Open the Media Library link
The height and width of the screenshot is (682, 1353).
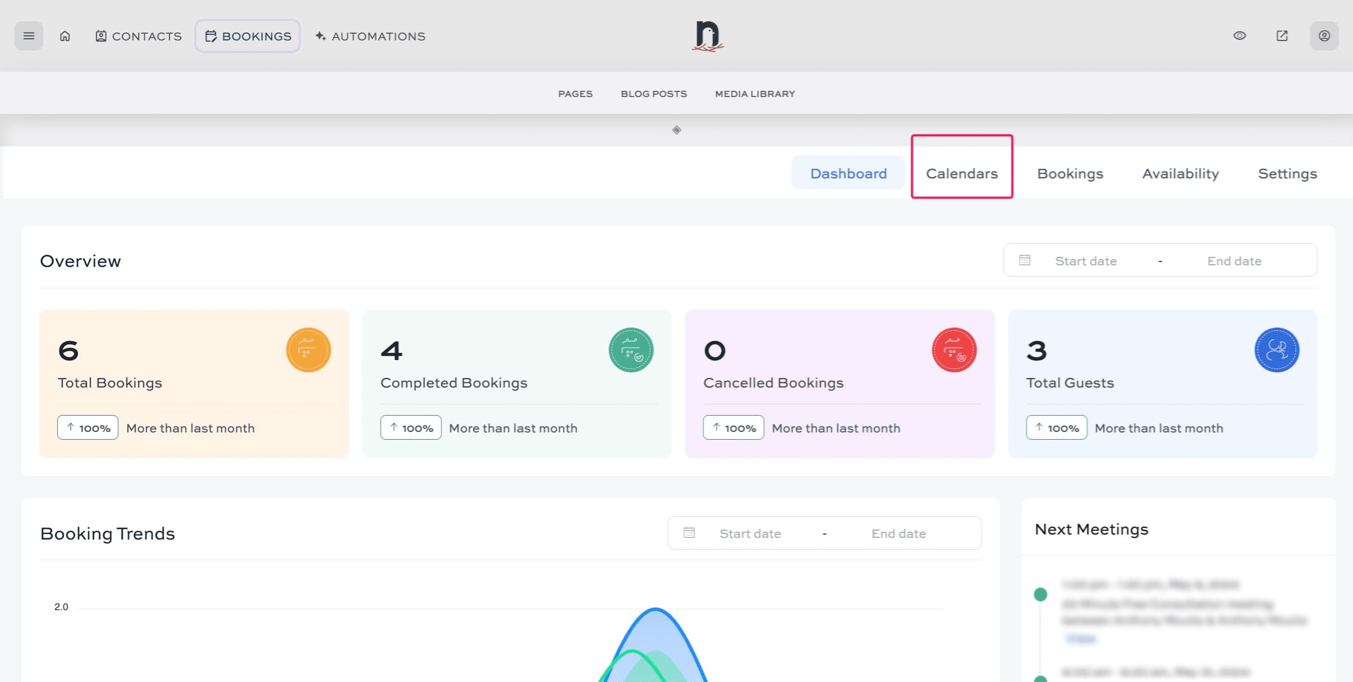755,94
